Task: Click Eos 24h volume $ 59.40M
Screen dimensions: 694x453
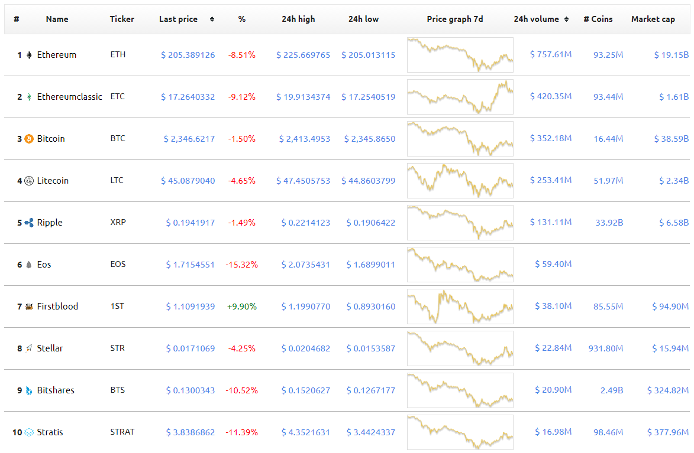Action: (553, 264)
